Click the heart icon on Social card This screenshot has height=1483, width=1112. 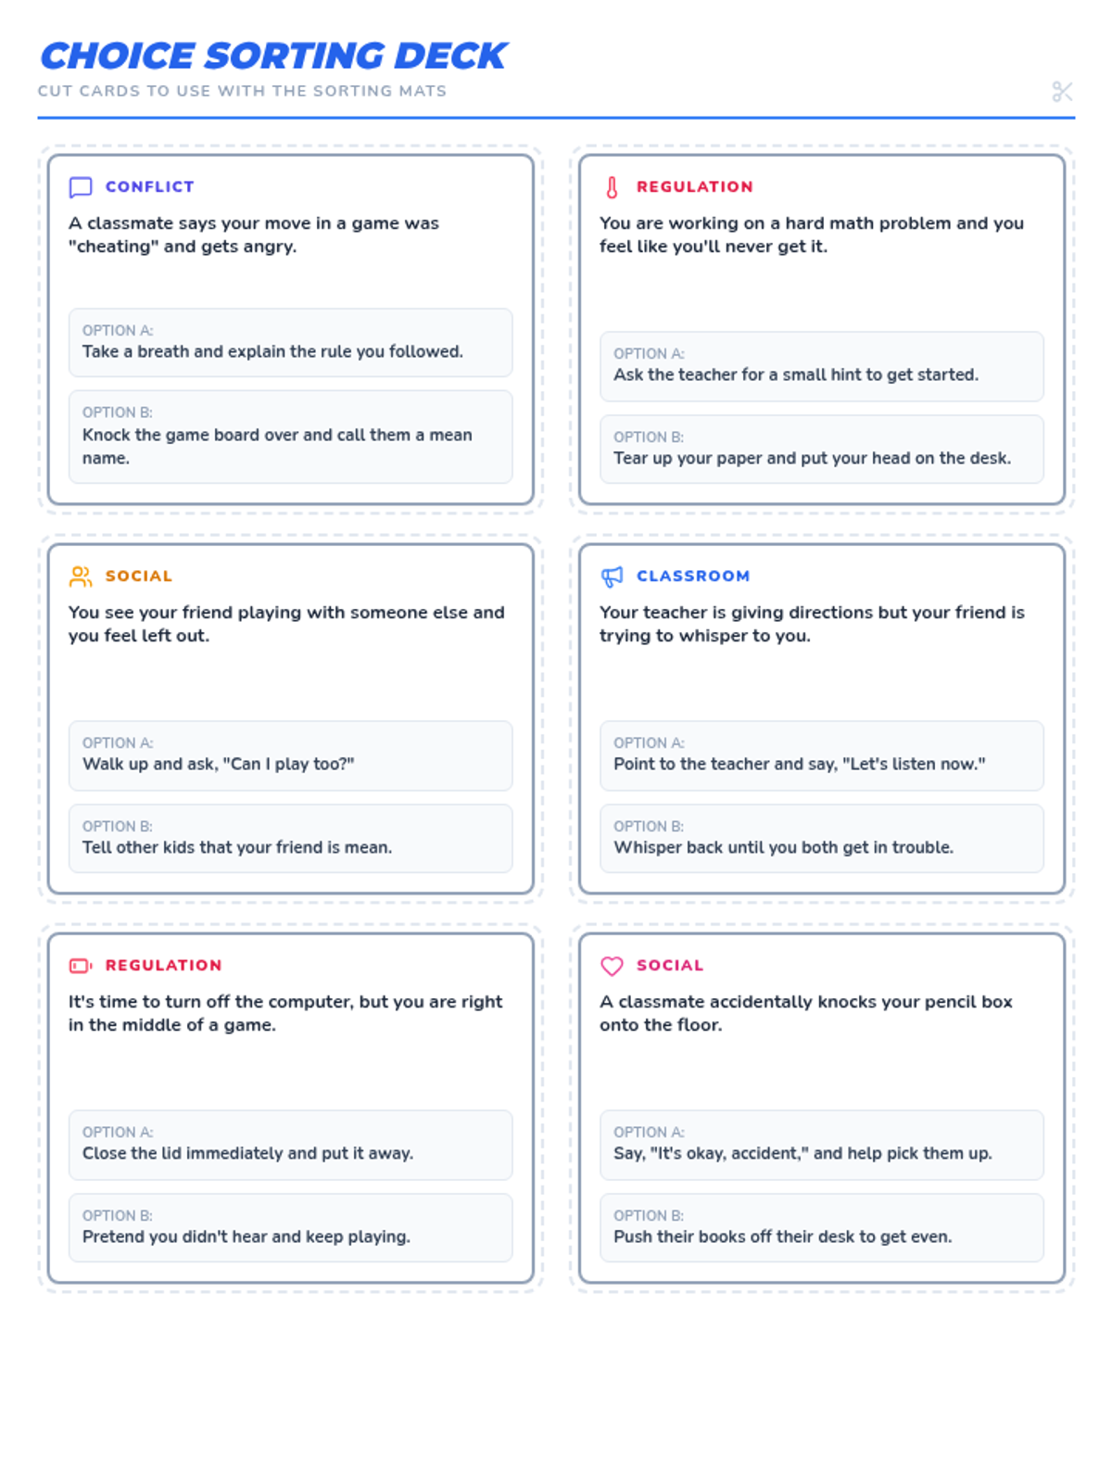click(x=612, y=966)
